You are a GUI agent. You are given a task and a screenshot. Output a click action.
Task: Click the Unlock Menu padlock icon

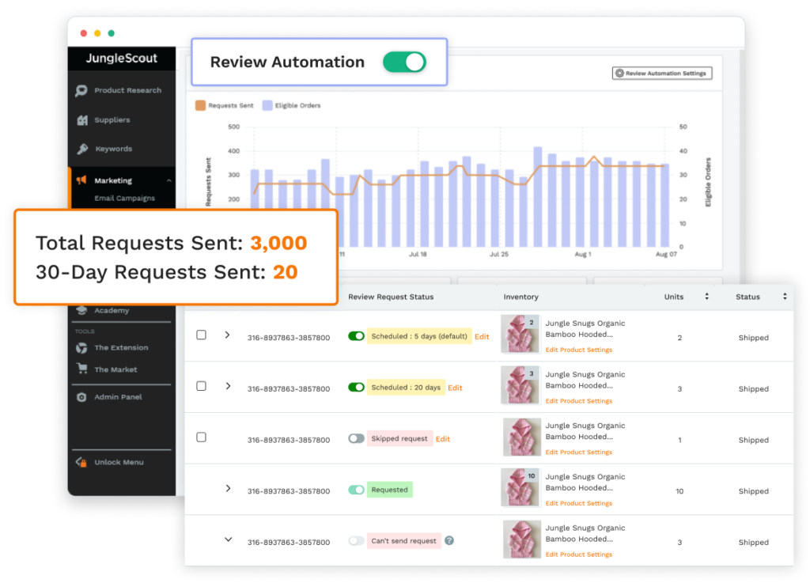pos(81,462)
